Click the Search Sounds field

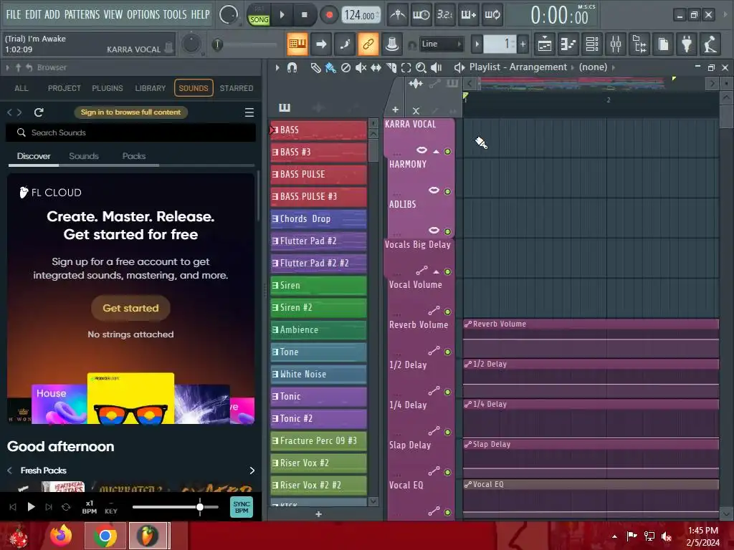click(x=130, y=132)
